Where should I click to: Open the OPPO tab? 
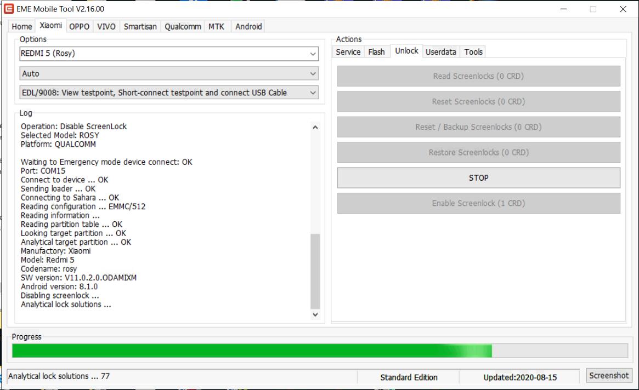[x=79, y=26]
